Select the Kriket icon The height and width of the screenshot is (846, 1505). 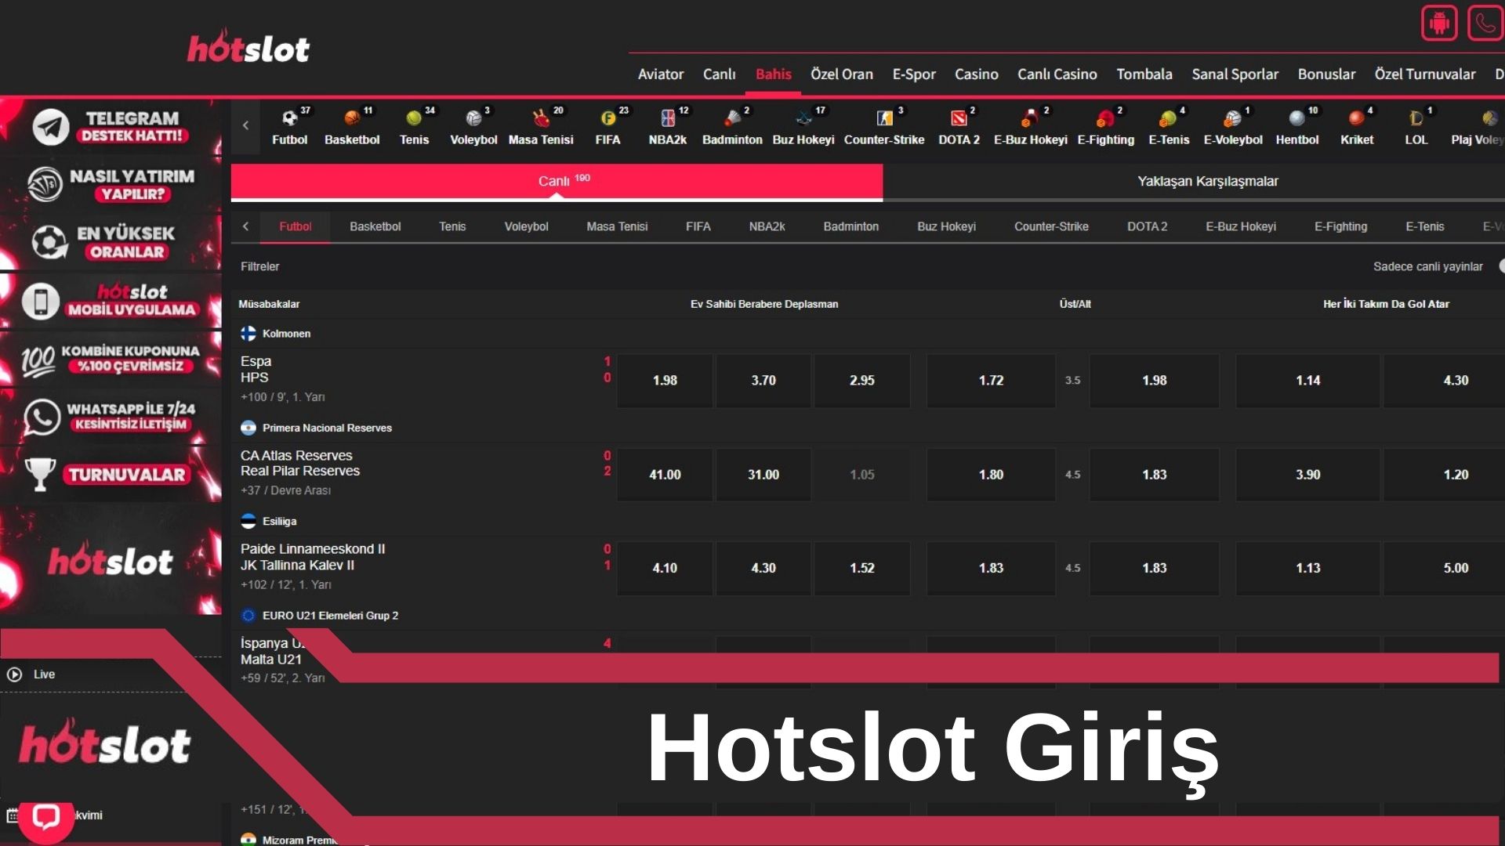point(1356,118)
